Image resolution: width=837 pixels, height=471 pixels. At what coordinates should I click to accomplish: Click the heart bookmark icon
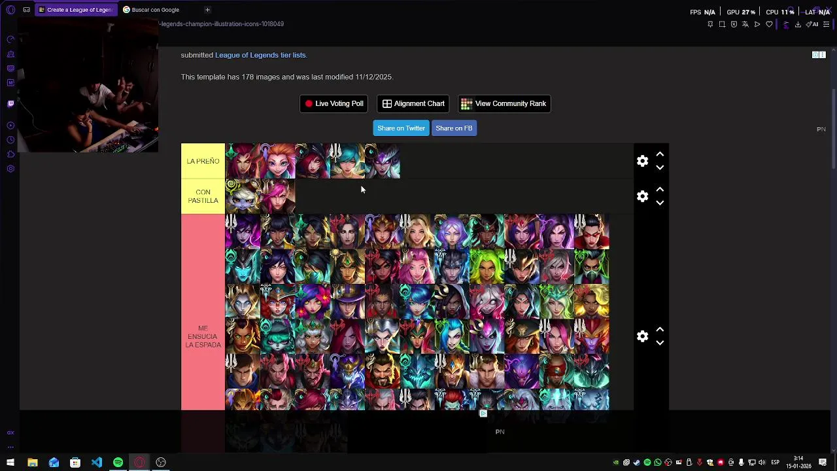click(769, 24)
